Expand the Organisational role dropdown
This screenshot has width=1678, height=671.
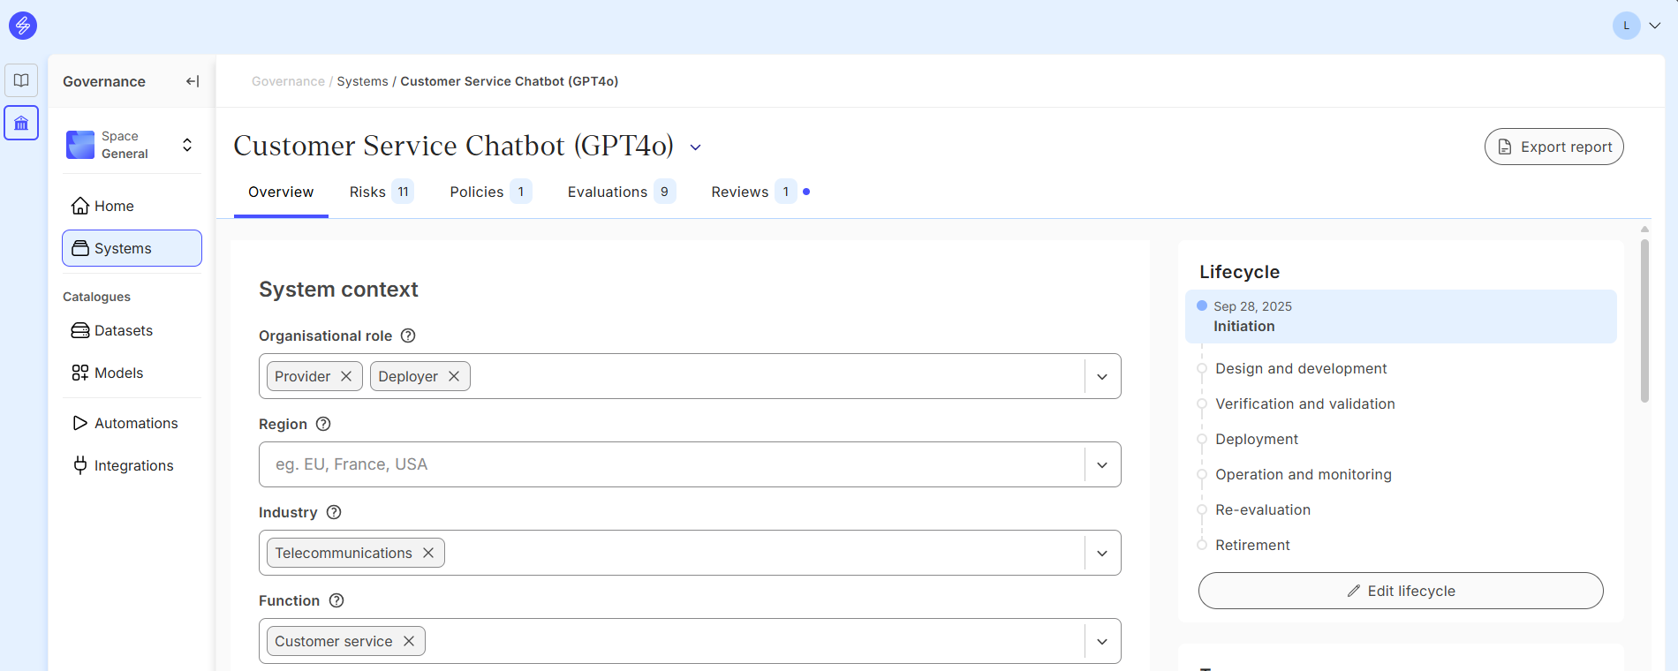pyautogui.click(x=1102, y=376)
